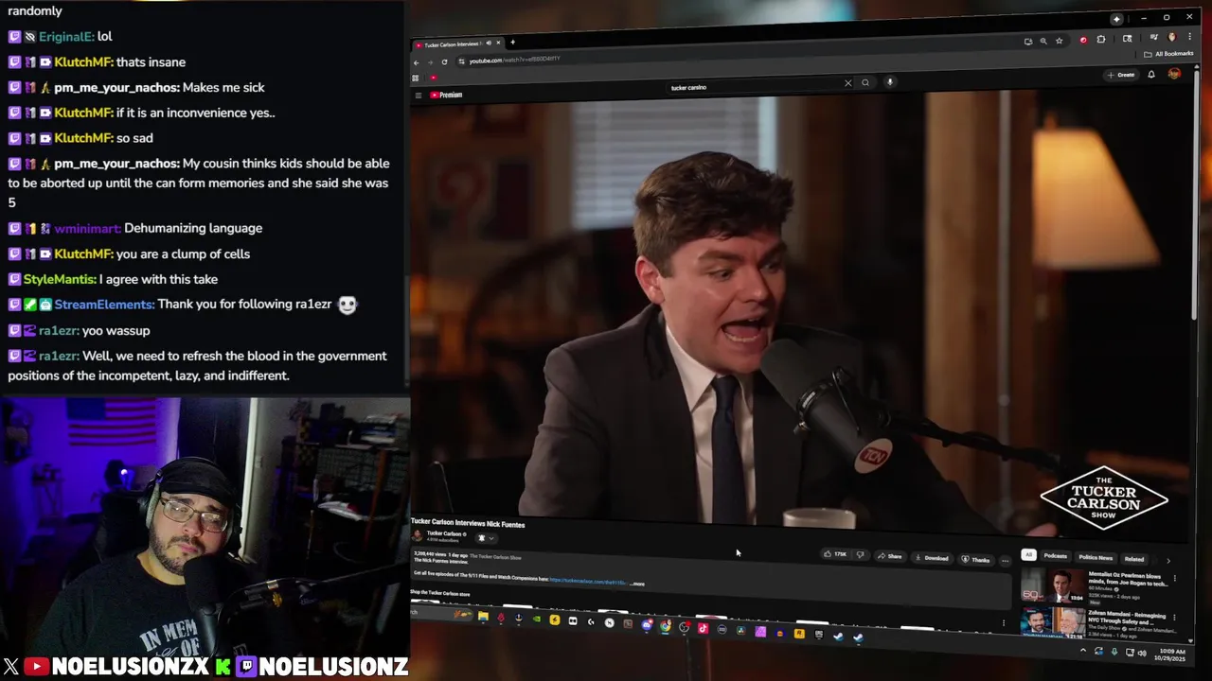Open the Tucker Carlson channel avatar
Viewport: 1212px width, 681px height.
click(417, 535)
